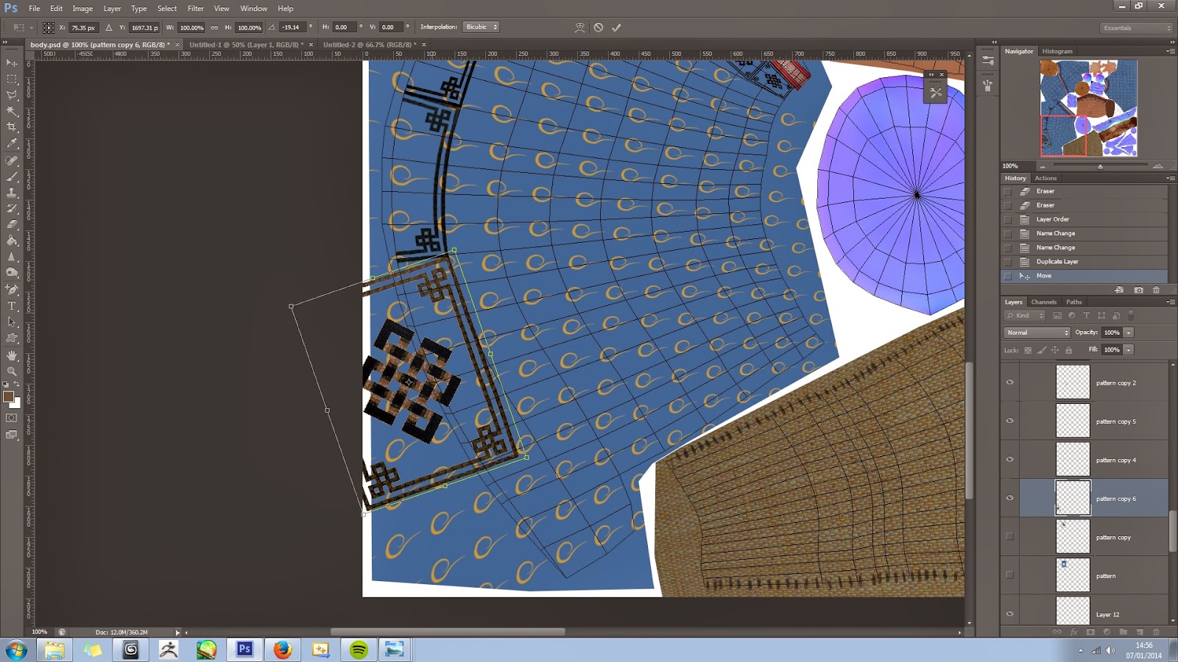Image resolution: width=1178 pixels, height=662 pixels.
Task: Open the Filter menu
Action: tap(195, 8)
